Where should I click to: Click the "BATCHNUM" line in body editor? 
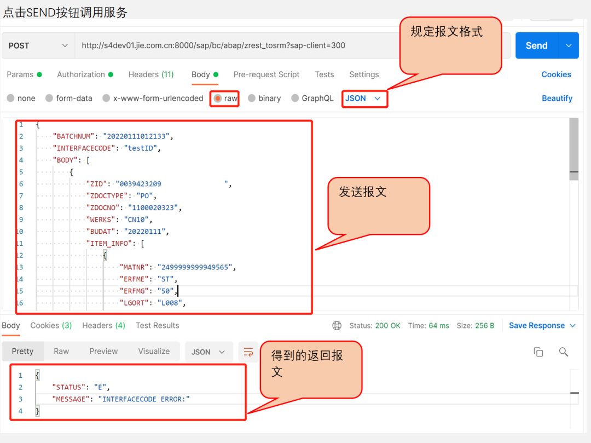(113, 136)
